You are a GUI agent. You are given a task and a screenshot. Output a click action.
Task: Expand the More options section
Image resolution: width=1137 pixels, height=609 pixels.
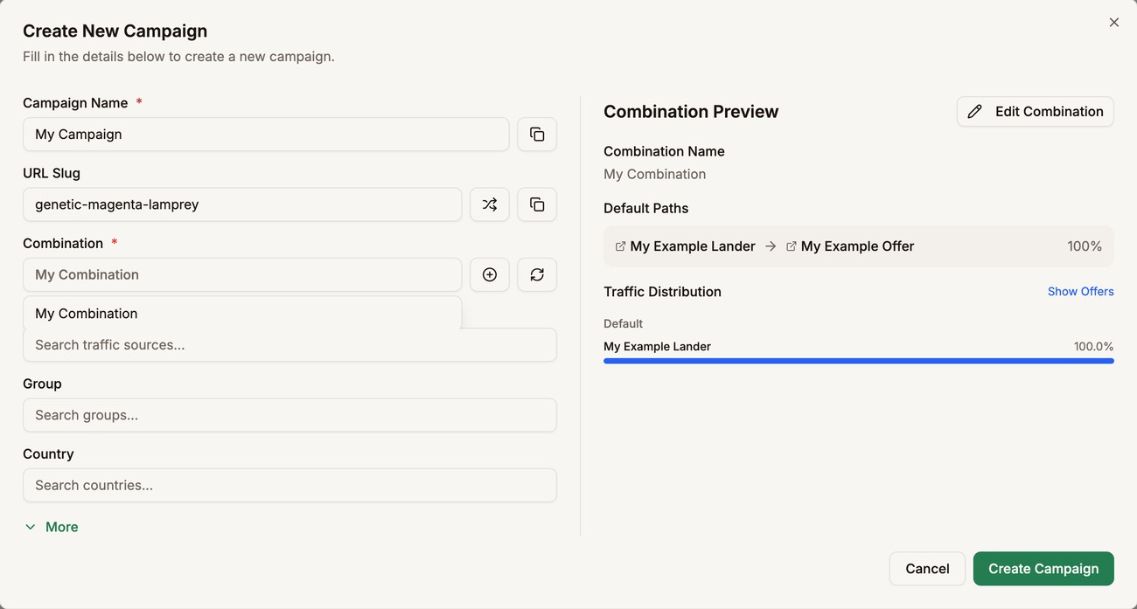pyautogui.click(x=52, y=527)
